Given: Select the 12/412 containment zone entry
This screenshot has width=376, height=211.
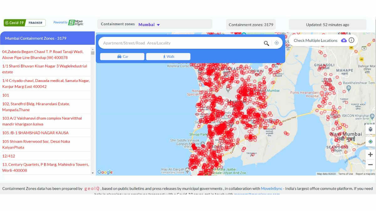Looking at the screenshot, I should click(9, 156).
